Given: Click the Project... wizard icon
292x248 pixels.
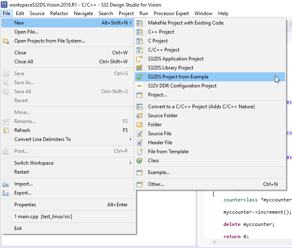Looking at the screenshot, I should coord(139,95).
